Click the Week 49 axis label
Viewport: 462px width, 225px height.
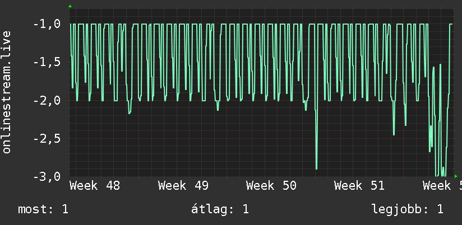(x=183, y=186)
